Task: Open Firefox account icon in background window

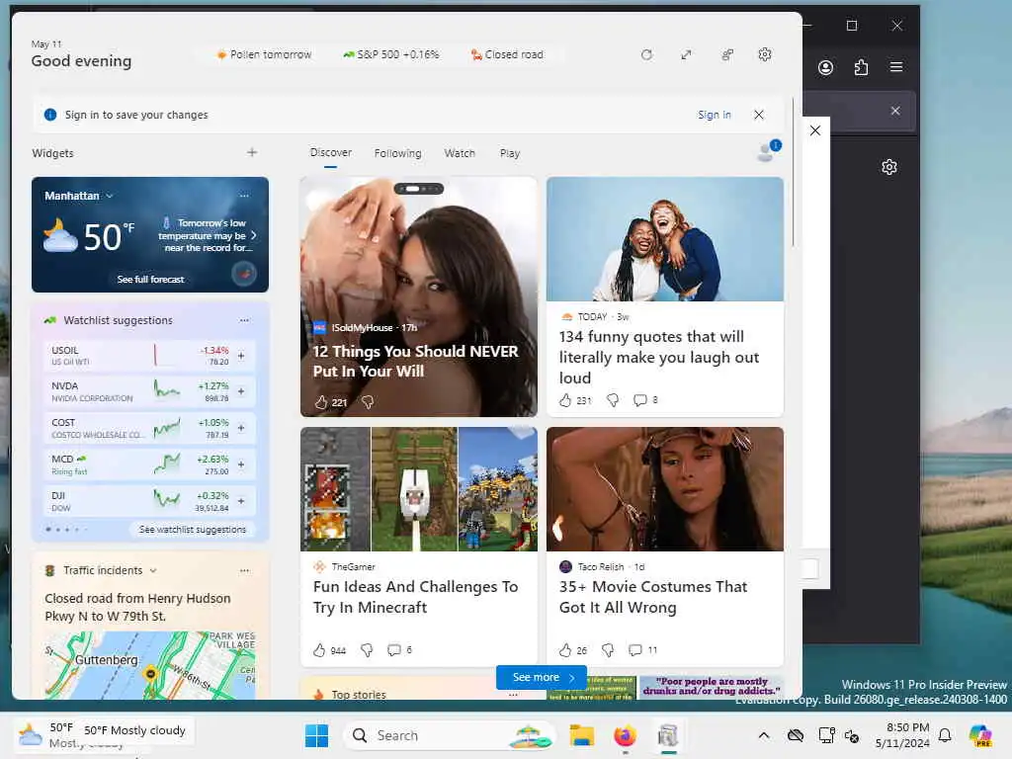Action: (825, 67)
